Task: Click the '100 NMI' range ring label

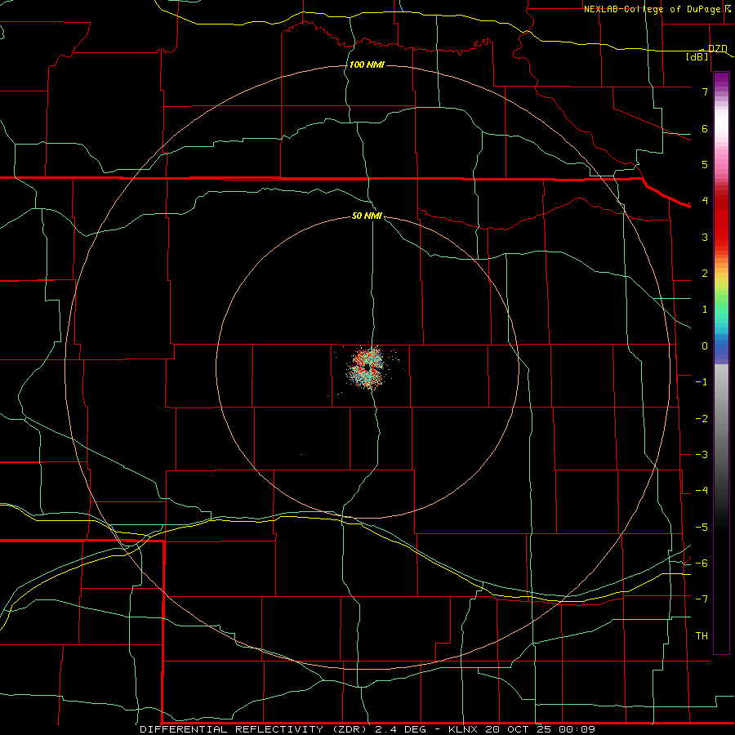Action: pyautogui.click(x=367, y=65)
